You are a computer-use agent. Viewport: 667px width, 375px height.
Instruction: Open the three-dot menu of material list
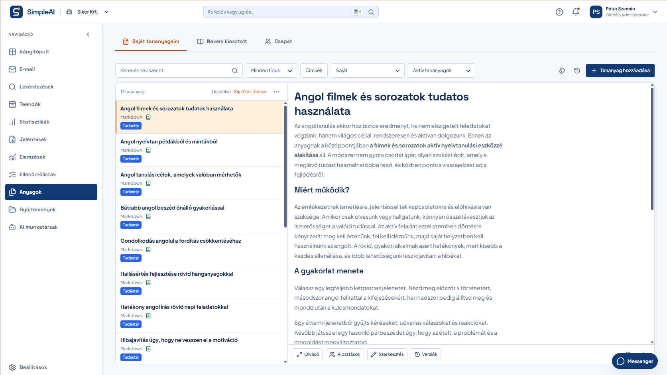[276, 92]
